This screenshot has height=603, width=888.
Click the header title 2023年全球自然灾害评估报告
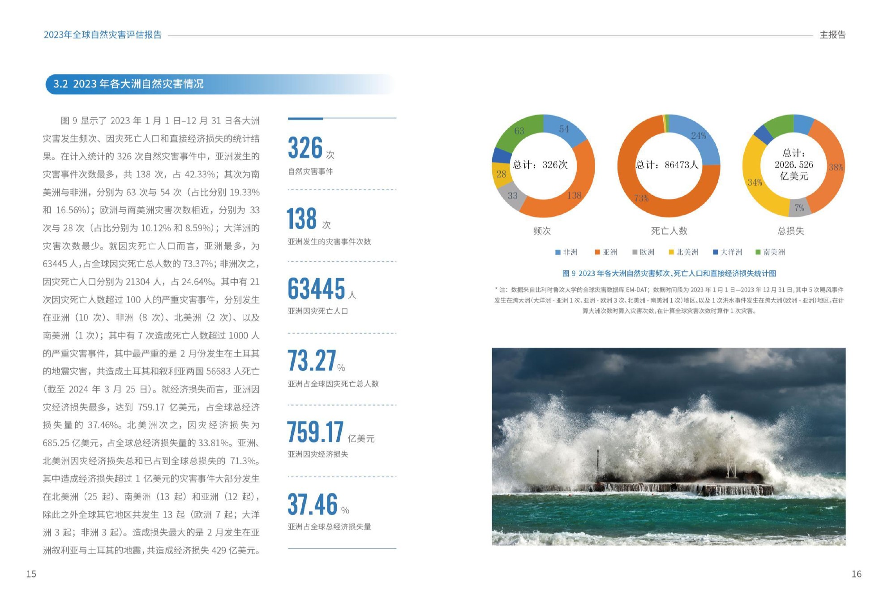pos(103,35)
